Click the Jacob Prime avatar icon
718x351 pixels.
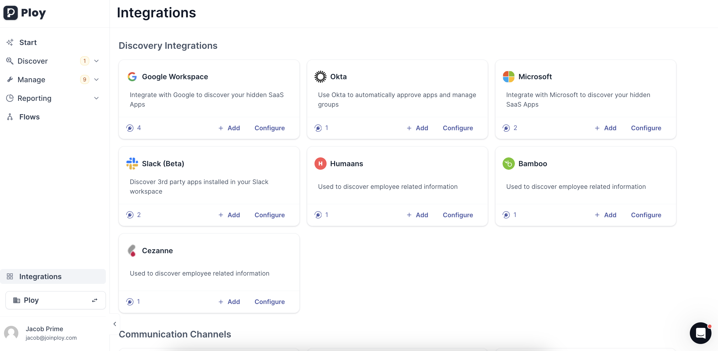pos(11,333)
